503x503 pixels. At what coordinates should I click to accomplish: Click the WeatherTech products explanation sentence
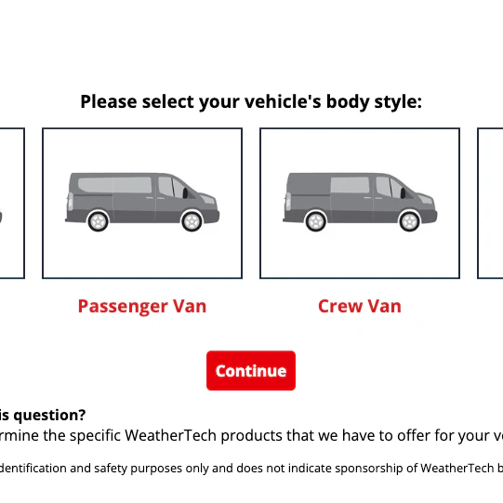pos(251,436)
